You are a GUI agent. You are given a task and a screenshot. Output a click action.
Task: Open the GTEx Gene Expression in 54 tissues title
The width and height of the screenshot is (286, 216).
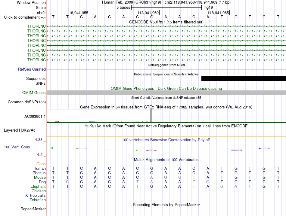tap(166, 107)
